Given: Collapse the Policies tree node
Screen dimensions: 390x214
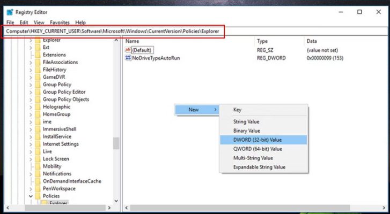Looking at the screenshot, I should coord(31,196).
